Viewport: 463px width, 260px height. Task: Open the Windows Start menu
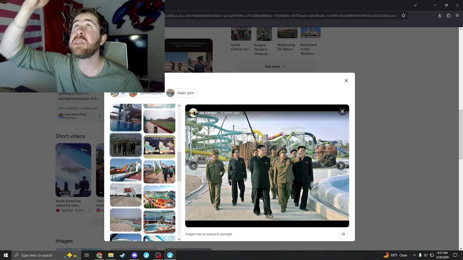tap(5, 255)
